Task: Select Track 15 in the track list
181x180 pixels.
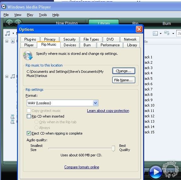Action: coord(149,132)
